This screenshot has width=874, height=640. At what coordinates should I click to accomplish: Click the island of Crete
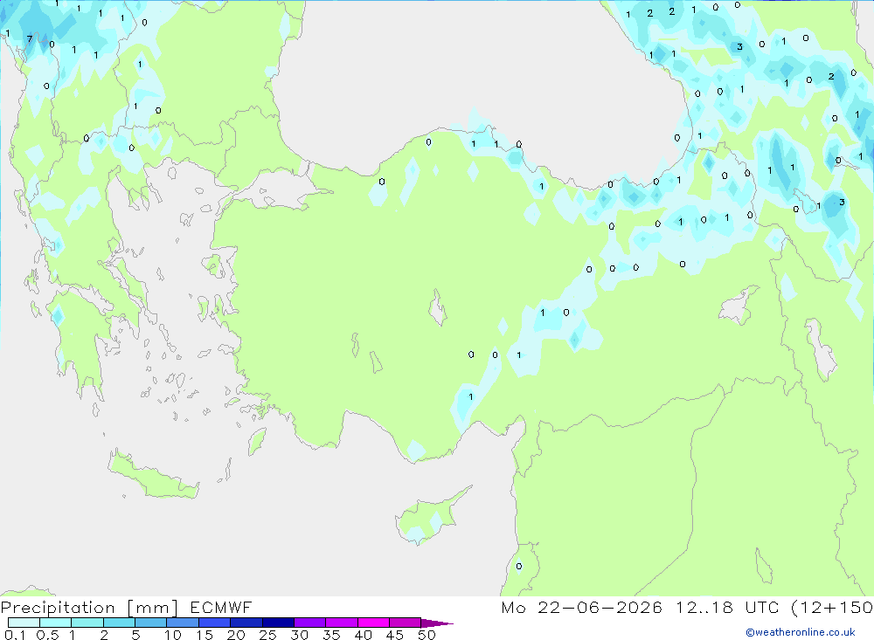click(x=153, y=475)
